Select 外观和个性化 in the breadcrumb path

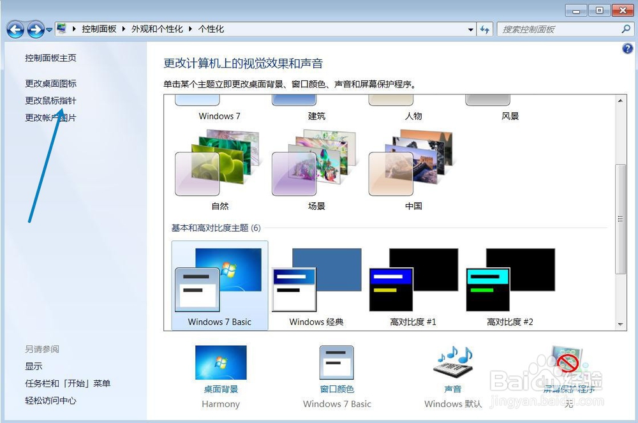pos(157,29)
